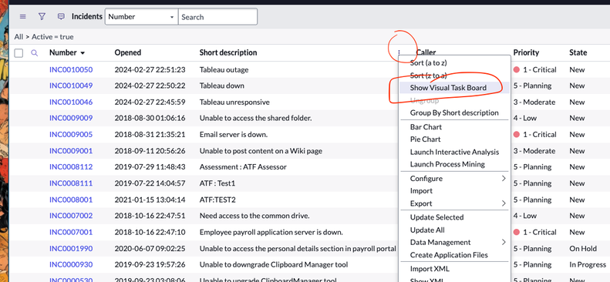Click the 'In Progress' state cell
610x282 pixels.
click(588, 265)
